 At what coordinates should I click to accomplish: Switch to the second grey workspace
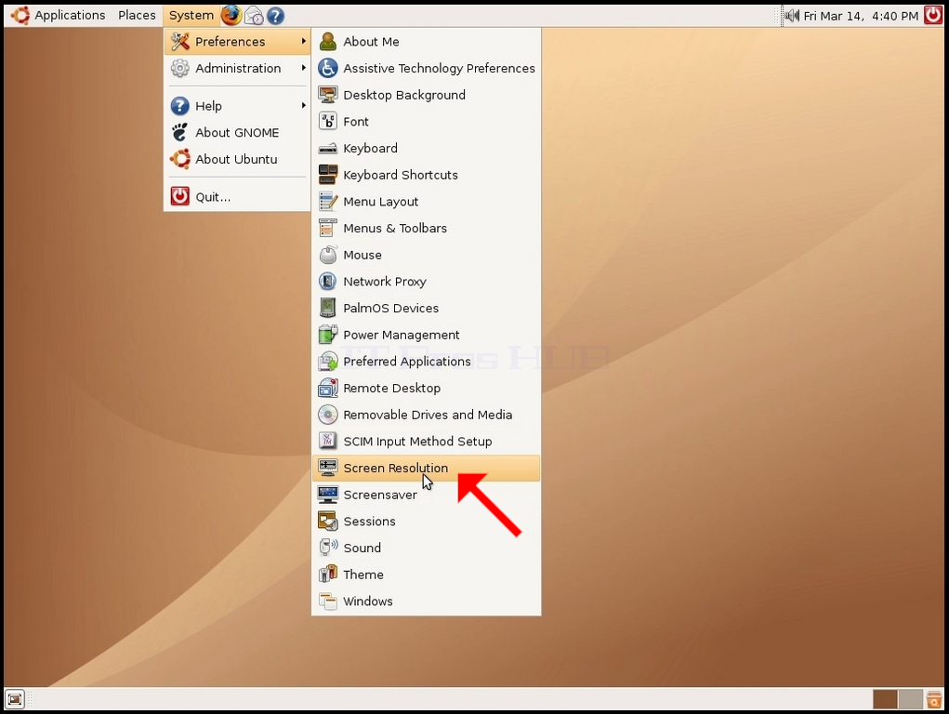tap(910, 699)
